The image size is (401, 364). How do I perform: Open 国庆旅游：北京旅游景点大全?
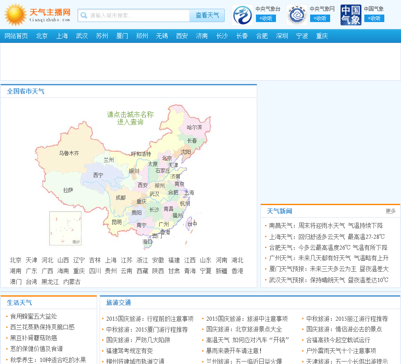point(244,329)
